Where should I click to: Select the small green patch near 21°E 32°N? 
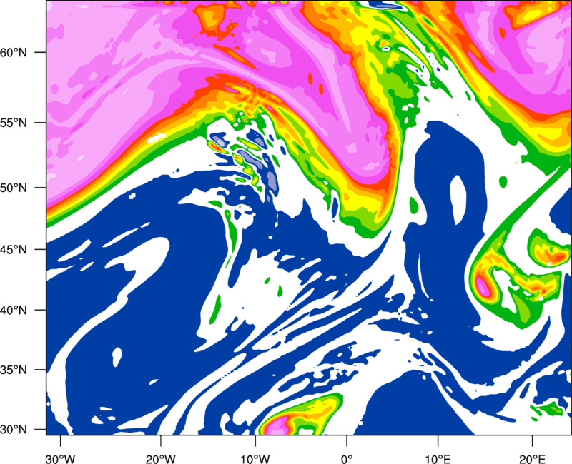click(x=549, y=409)
